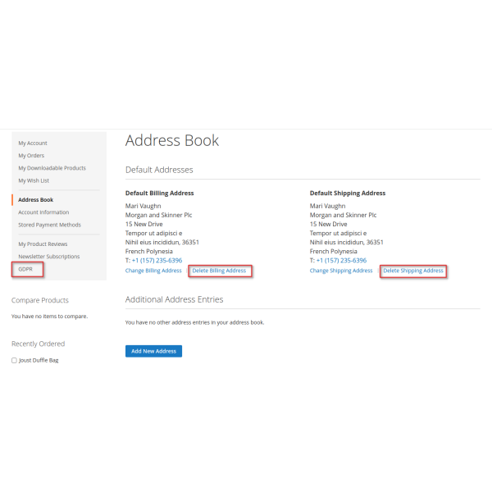The image size is (492, 492).
Task: Click Change Billing Address link
Action: (x=153, y=271)
